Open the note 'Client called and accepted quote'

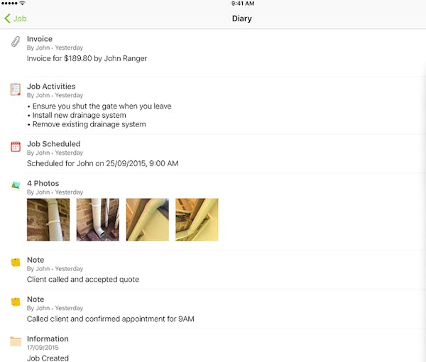[x=83, y=280]
